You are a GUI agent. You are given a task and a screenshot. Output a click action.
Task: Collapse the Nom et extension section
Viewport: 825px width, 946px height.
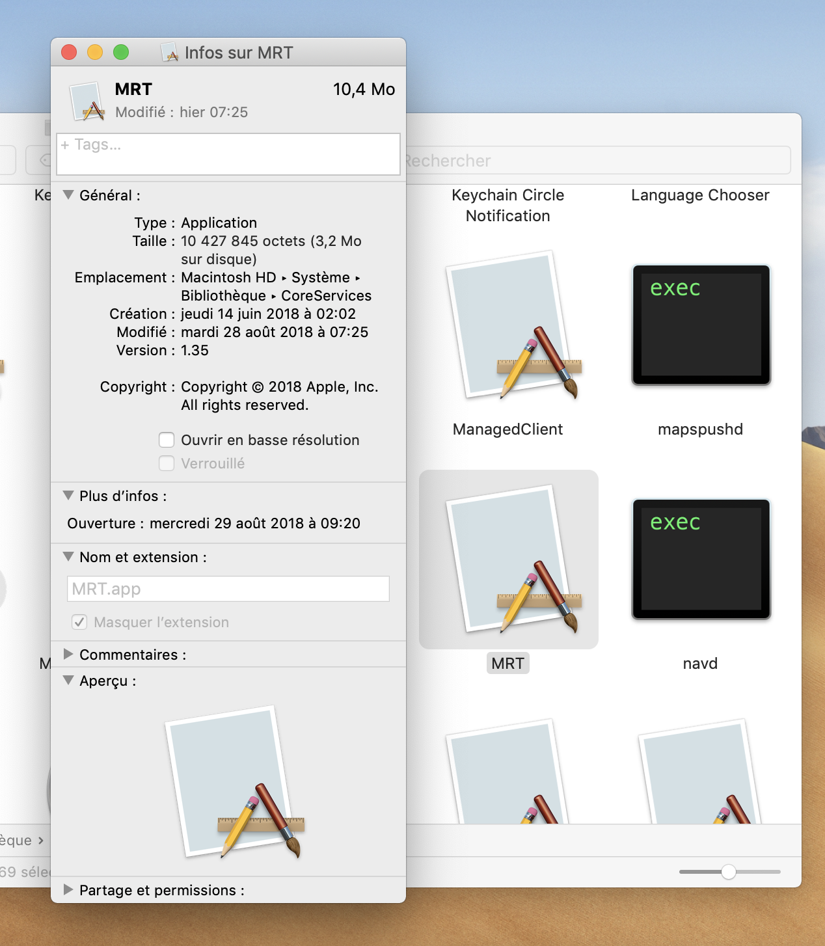point(68,557)
